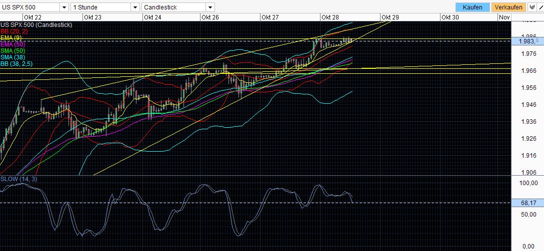This screenshot has height=251, width=544.
Task: Click the 1.906 price axis label
Action: 528,173
